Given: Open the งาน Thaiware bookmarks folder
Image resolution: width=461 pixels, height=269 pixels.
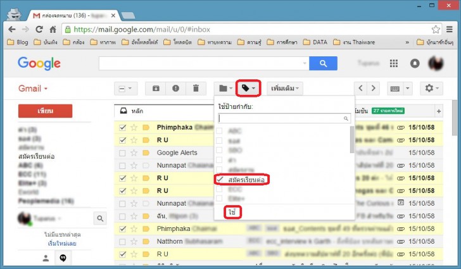Looking at the screenshot, I should click(354, 42).
